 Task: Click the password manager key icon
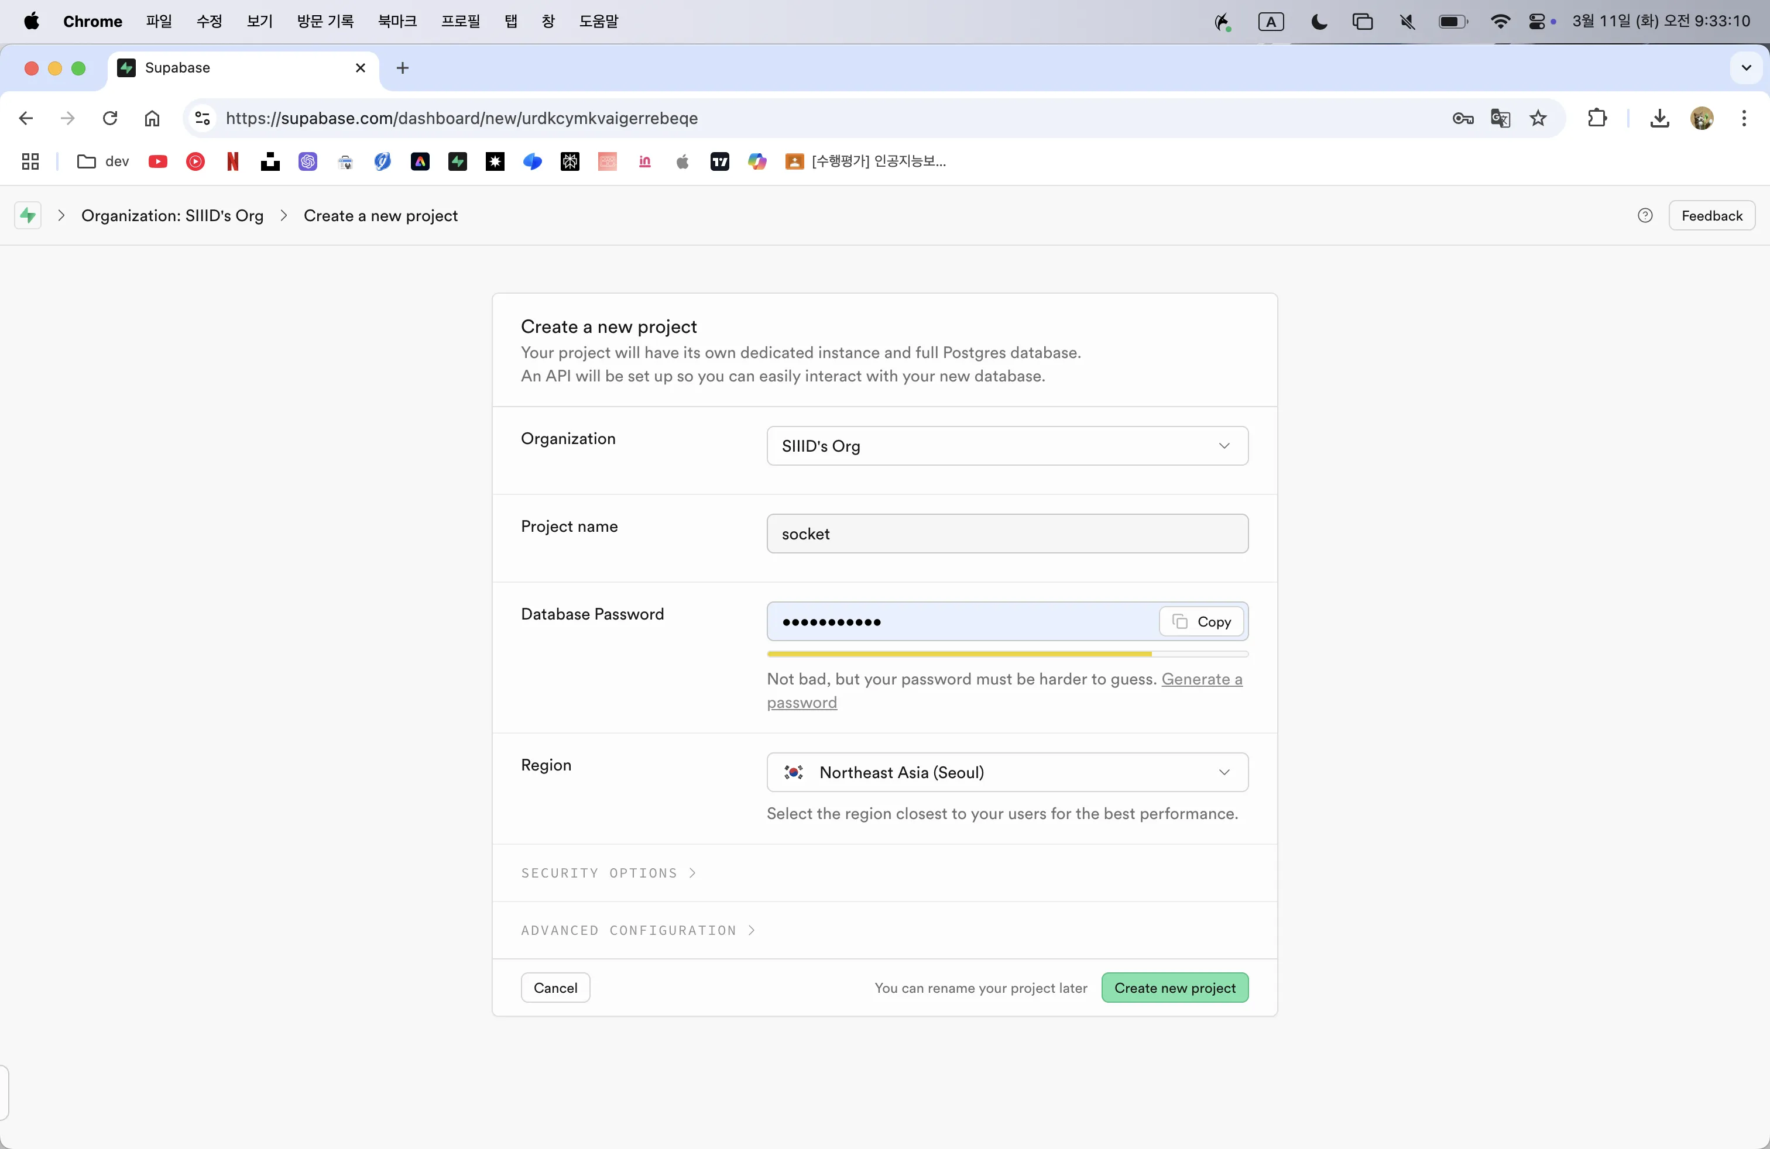coord(1462,118)
